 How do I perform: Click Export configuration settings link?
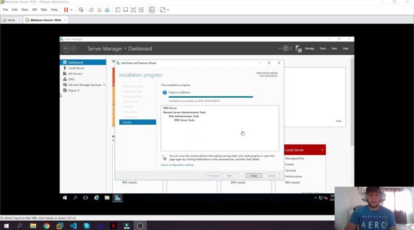(x=177, y=165)
